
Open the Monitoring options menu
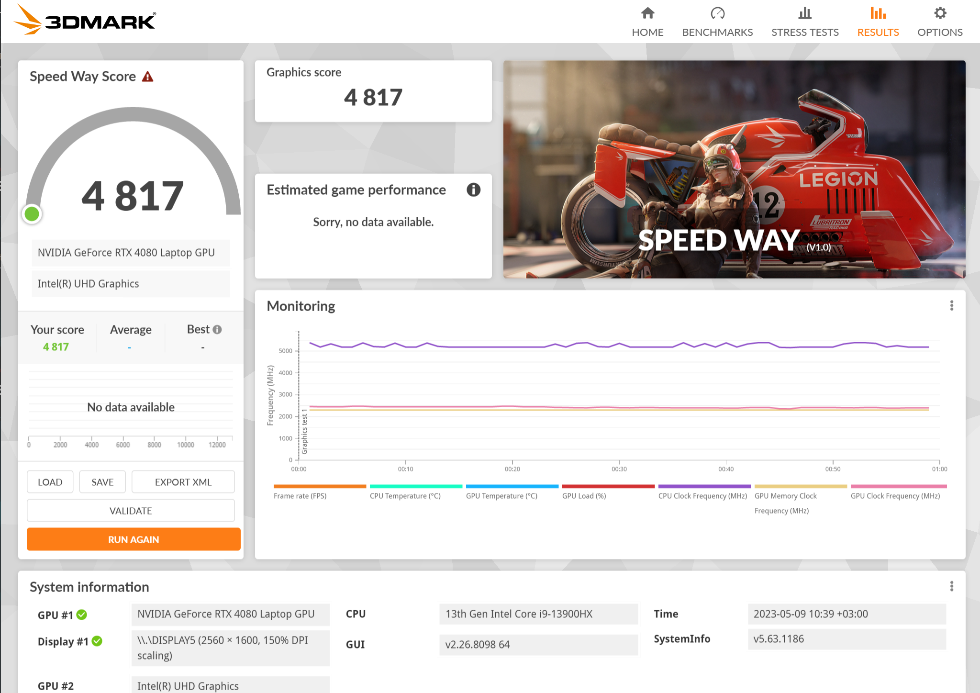[x=952, y=306]
